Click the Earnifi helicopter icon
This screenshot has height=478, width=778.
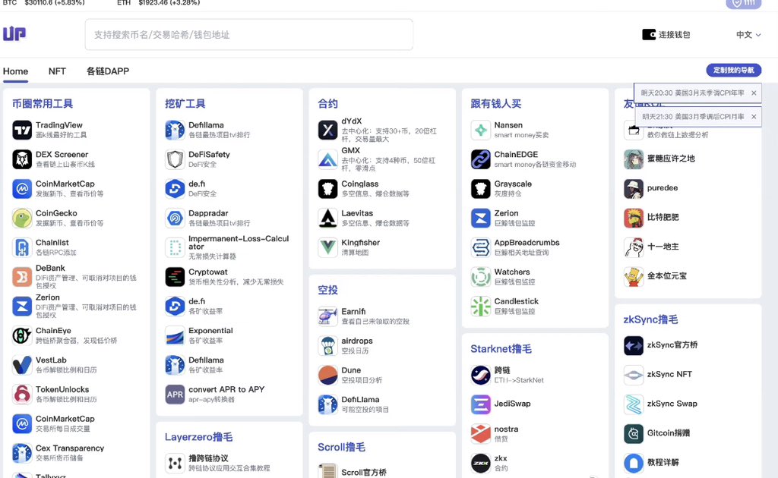(327, 316)
